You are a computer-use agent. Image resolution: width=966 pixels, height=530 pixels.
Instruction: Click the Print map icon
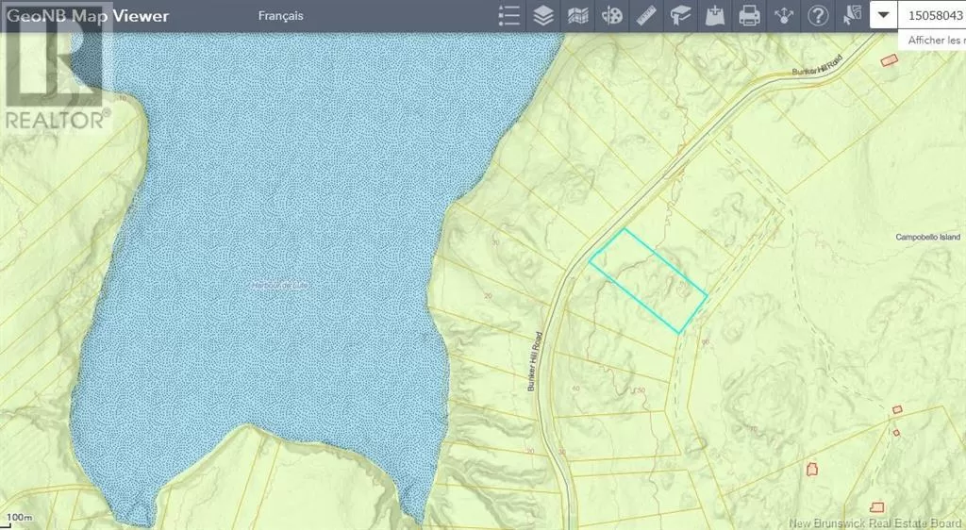tap(749, 16)
